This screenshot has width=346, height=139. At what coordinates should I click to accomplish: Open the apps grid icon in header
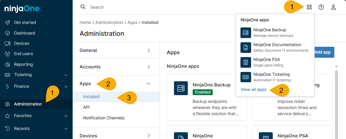point(309,7)
